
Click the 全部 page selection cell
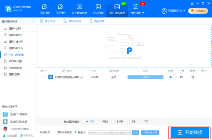[x=114, y=77]
